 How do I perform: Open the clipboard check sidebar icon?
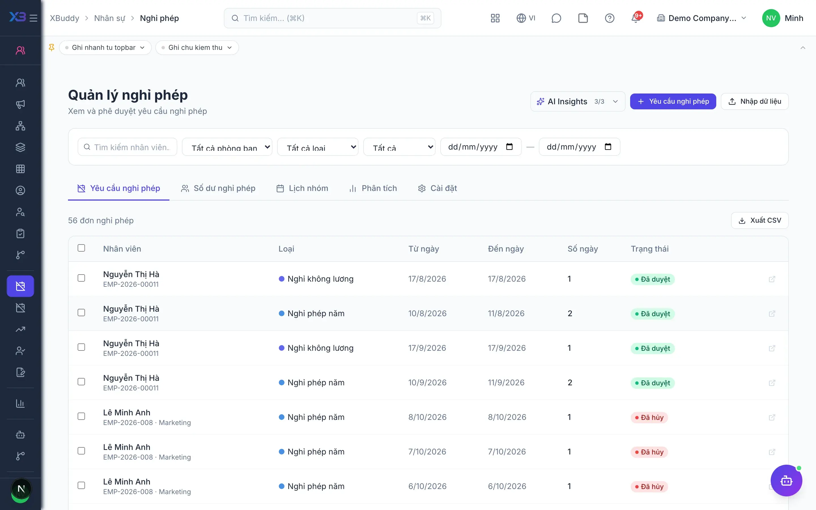click(x=20, y=233)
